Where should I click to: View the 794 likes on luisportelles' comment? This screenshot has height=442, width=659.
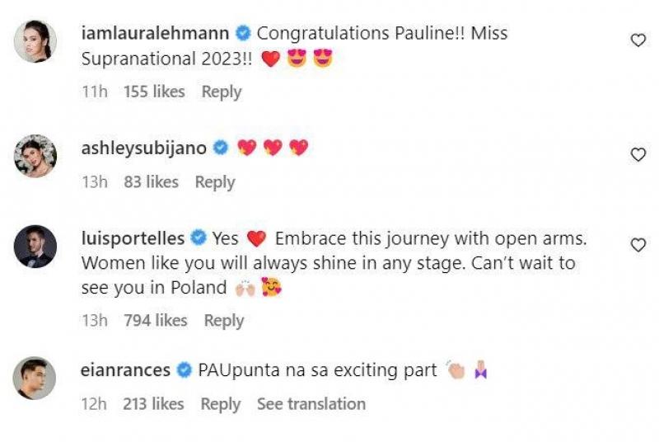(155, 320)
